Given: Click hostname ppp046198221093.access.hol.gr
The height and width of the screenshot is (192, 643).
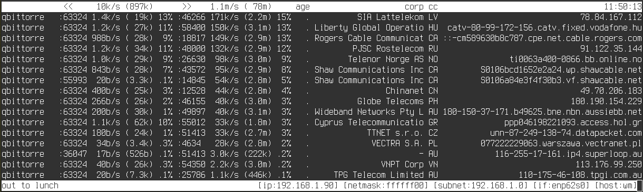Looking at the screenshot, I should point(573,122).
